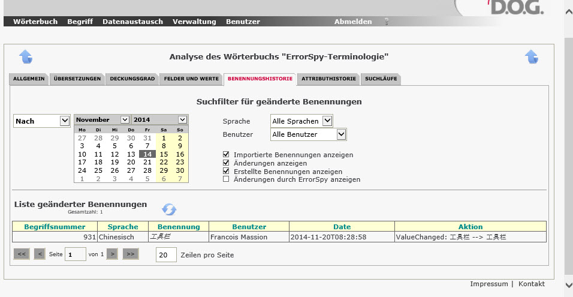Image resolution: width=573 pixels, height=297 pixels.
Task: Click the Abmelden link
Action: tap(352, 22)
